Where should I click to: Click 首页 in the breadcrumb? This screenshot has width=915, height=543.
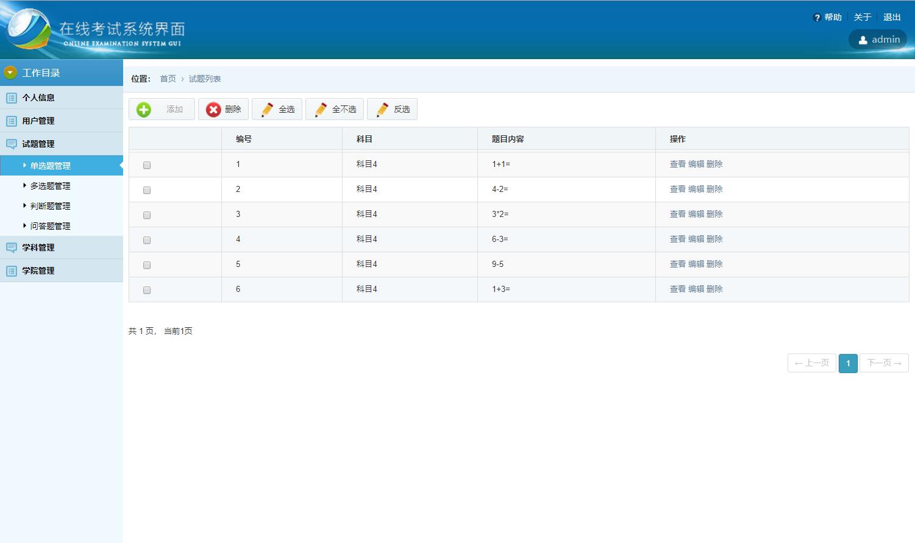coord(168,79)
